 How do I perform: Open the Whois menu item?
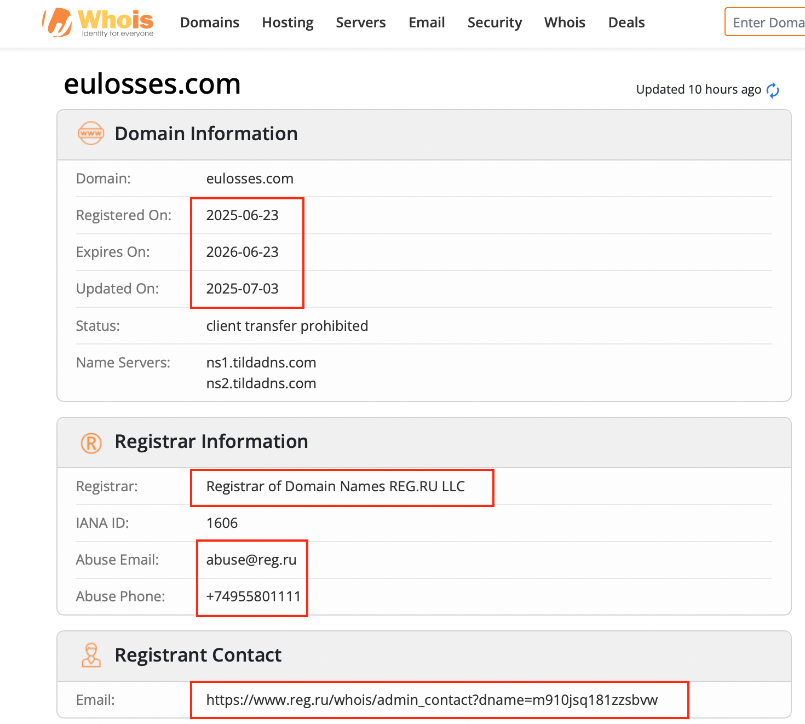(565, 22)
